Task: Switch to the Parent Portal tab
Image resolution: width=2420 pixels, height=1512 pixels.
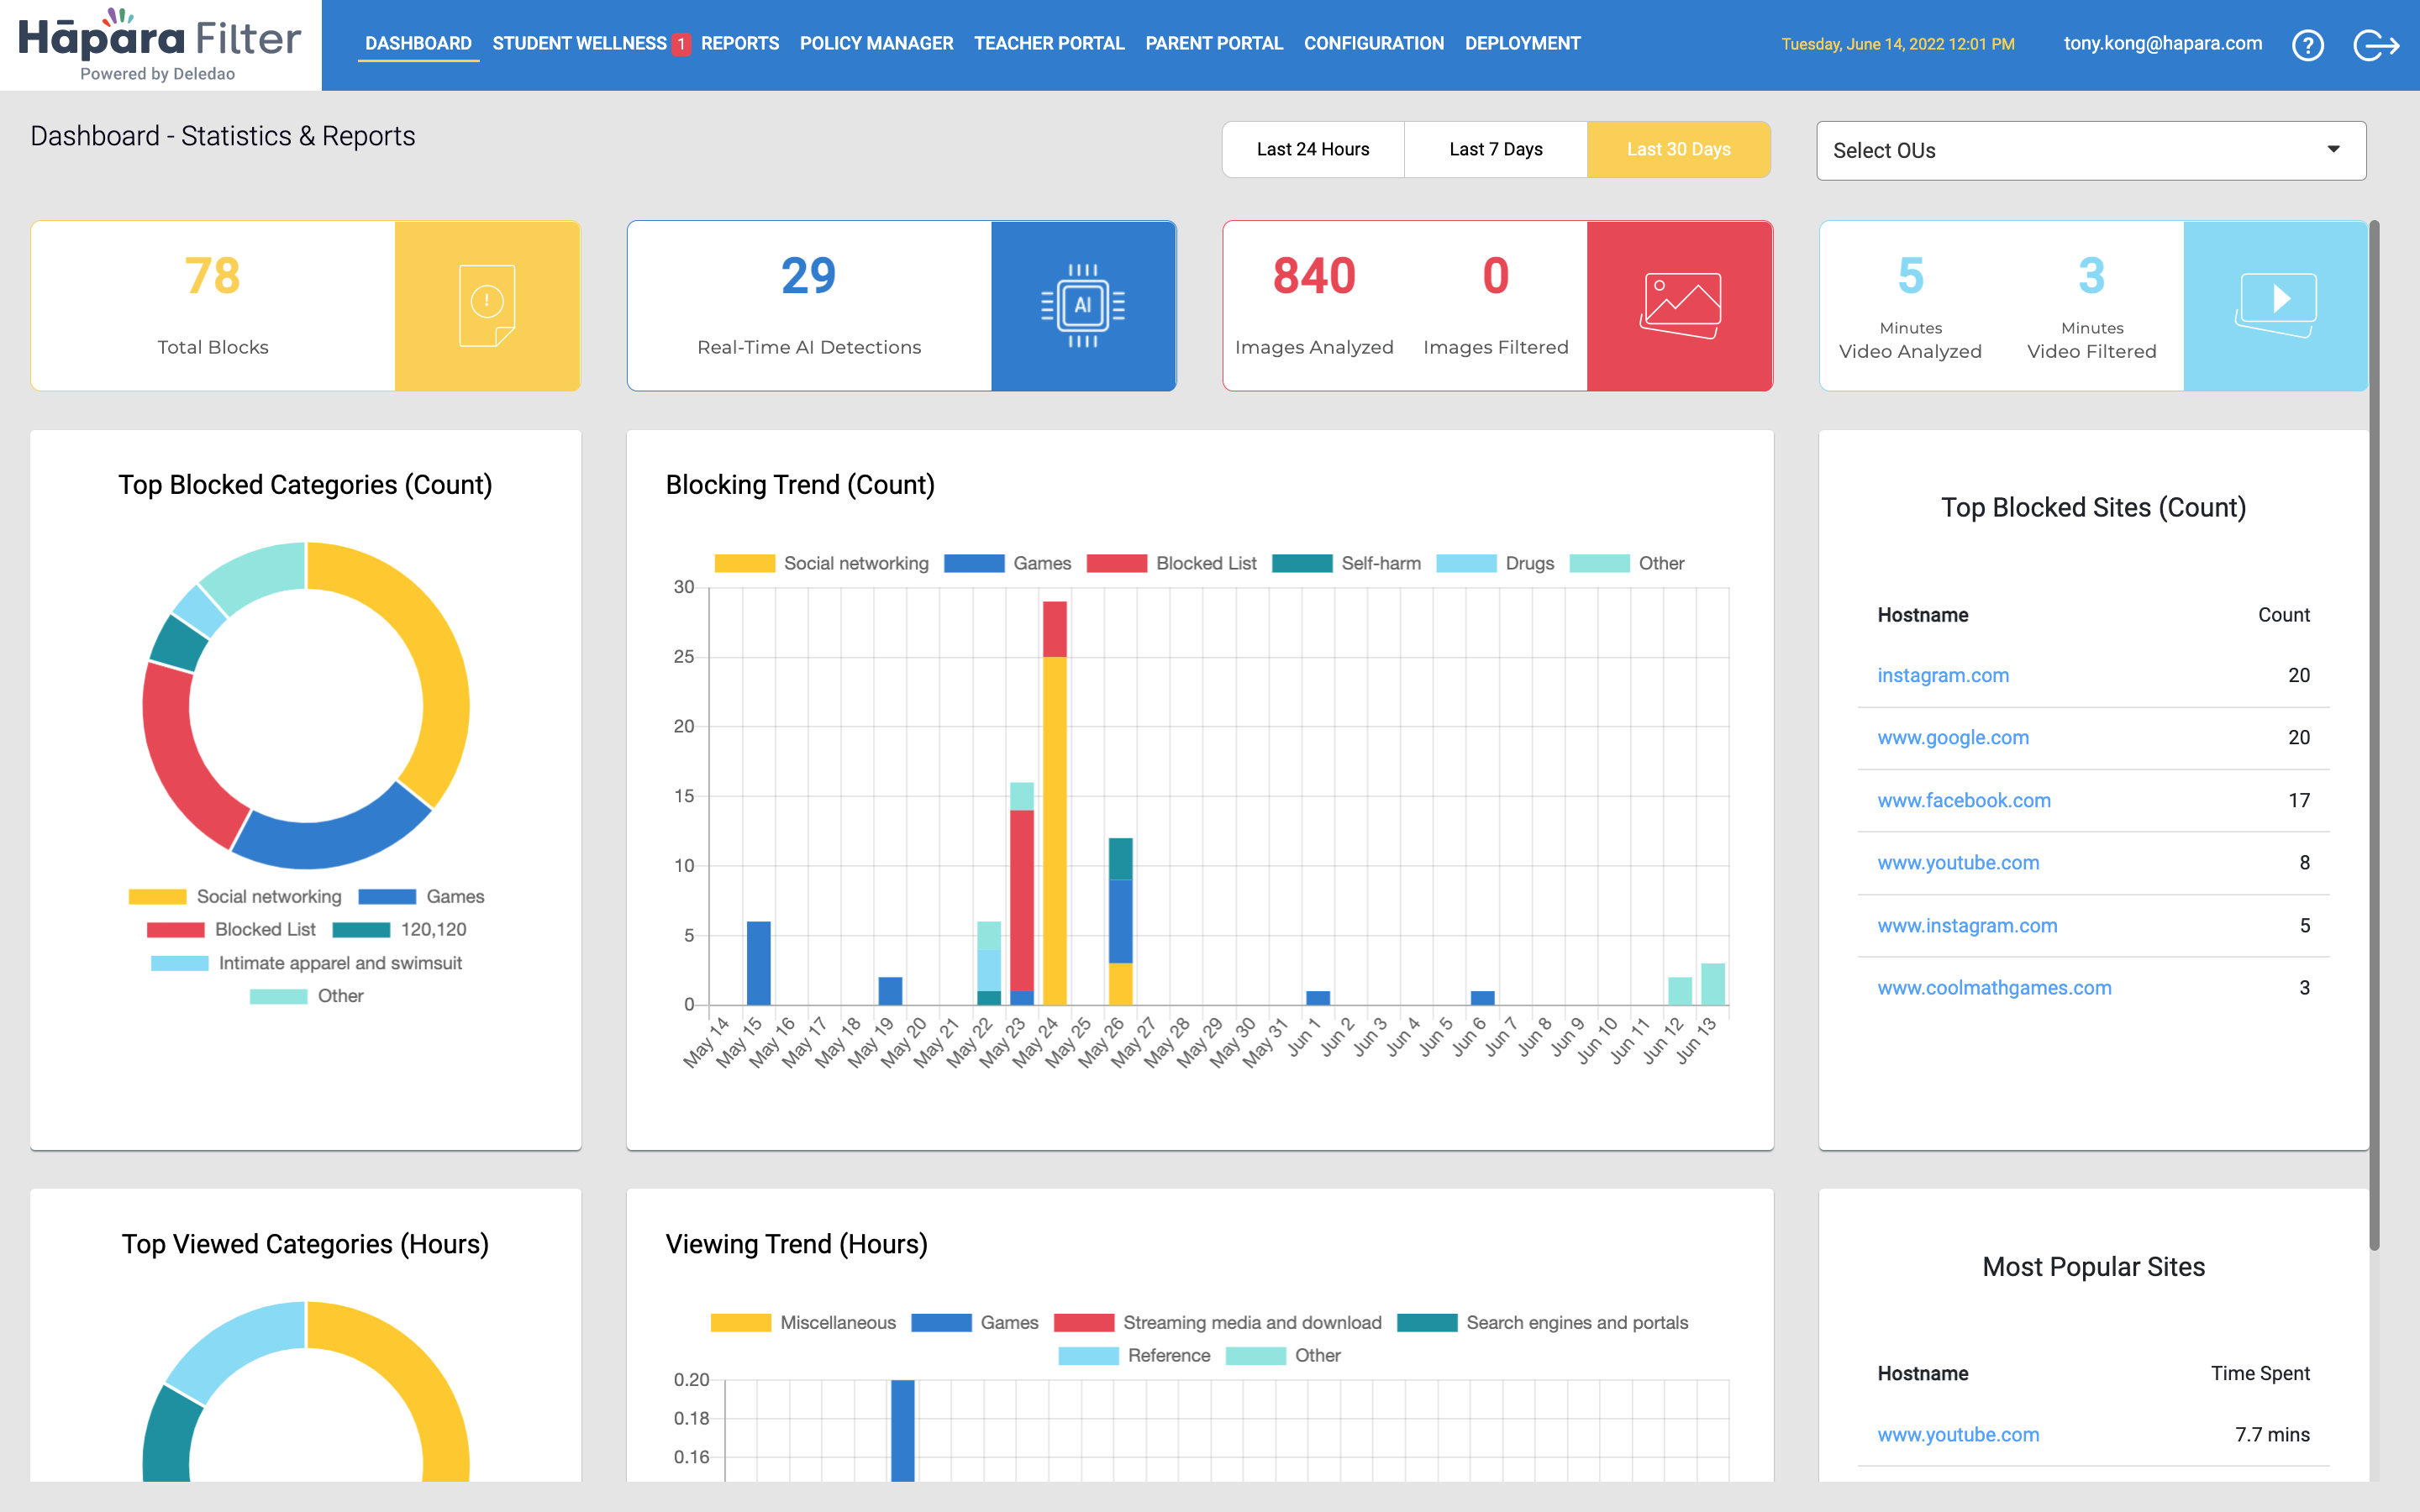Action: (1214, 44)
